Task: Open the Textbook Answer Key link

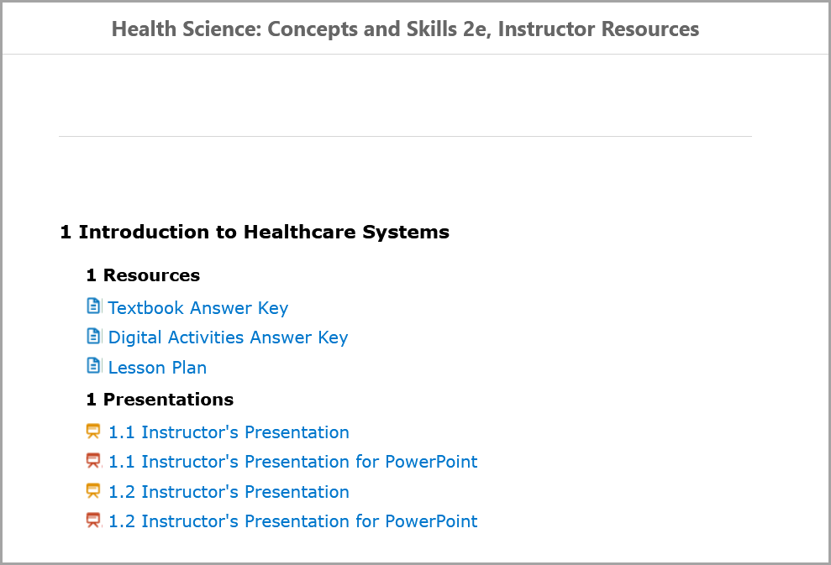Action: [x=198, y=308]
